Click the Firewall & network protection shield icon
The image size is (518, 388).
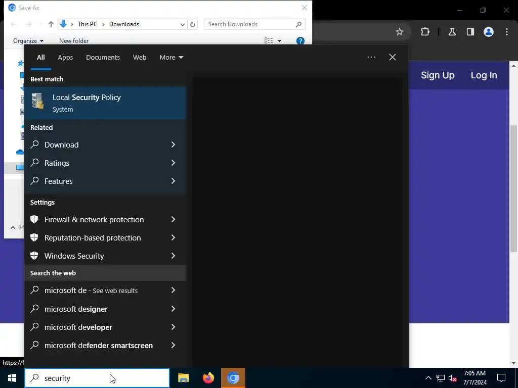tap(34, 219)
